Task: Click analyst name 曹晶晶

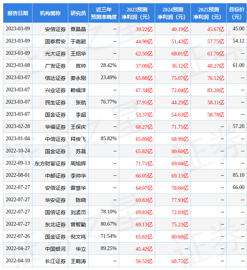Action: pyautogui.click(x=78, y=29)
